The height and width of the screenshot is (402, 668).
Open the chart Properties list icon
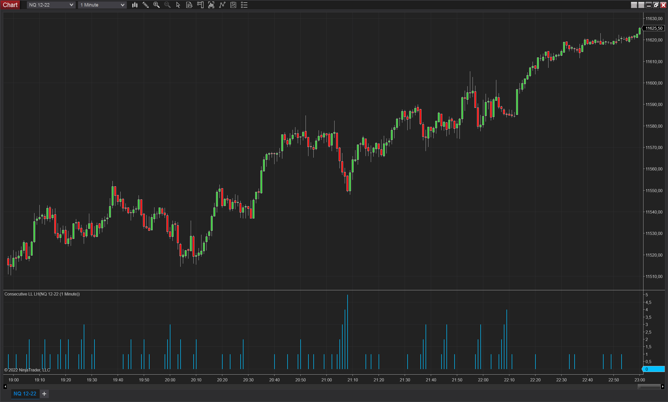244,5
